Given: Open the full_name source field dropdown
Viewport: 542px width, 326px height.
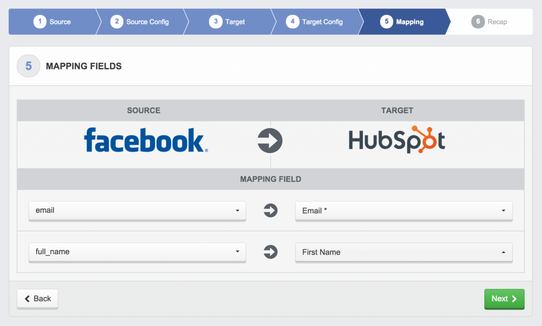Looking at the screenshot, I should tap(137, 252).
